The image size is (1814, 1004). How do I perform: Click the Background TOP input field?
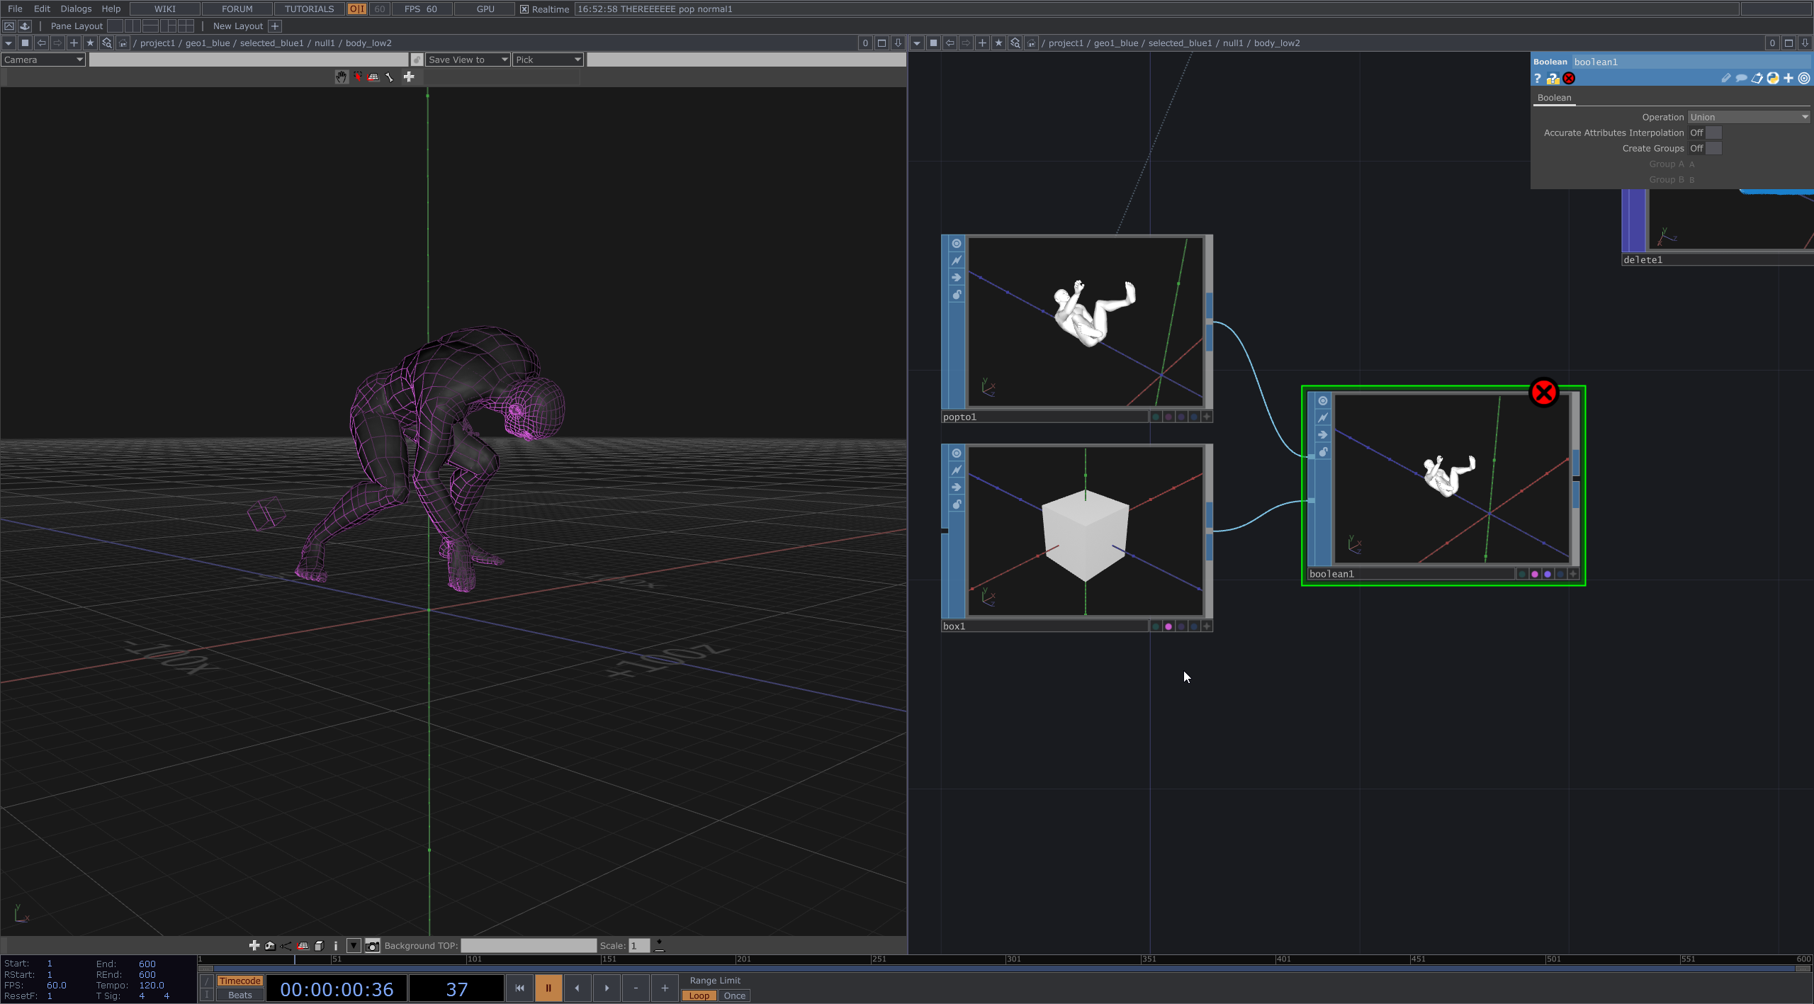529,946
